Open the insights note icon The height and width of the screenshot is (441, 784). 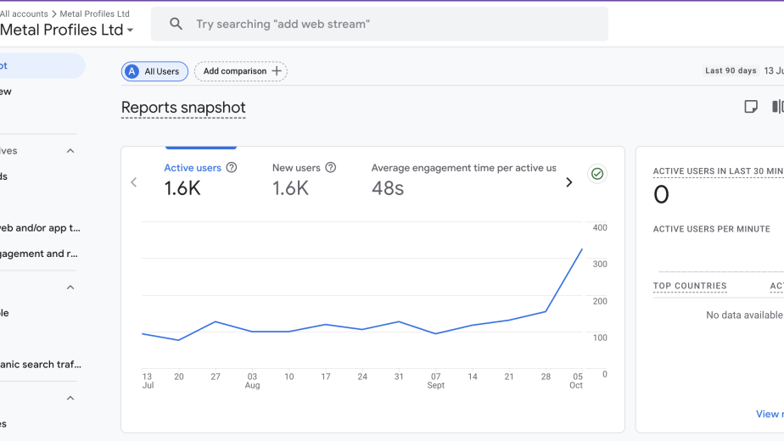[751, 107]
